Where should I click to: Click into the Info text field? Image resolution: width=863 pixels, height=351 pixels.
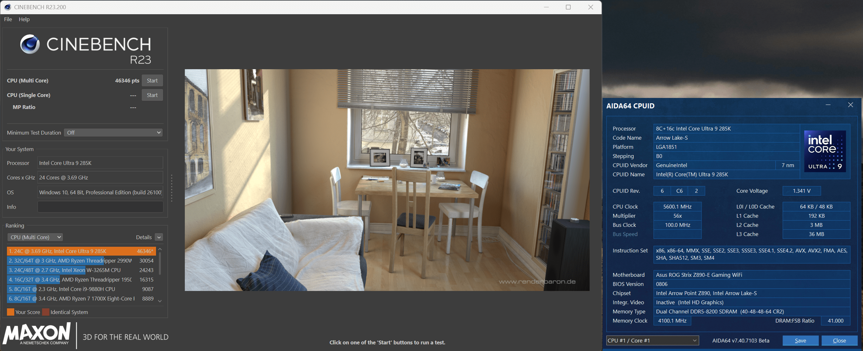[x=100, y=207]
